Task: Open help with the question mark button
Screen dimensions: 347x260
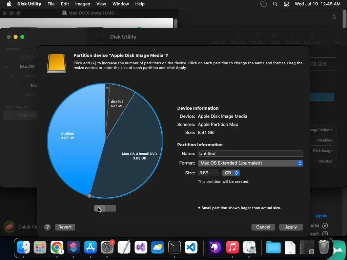Action: (47, 227)
